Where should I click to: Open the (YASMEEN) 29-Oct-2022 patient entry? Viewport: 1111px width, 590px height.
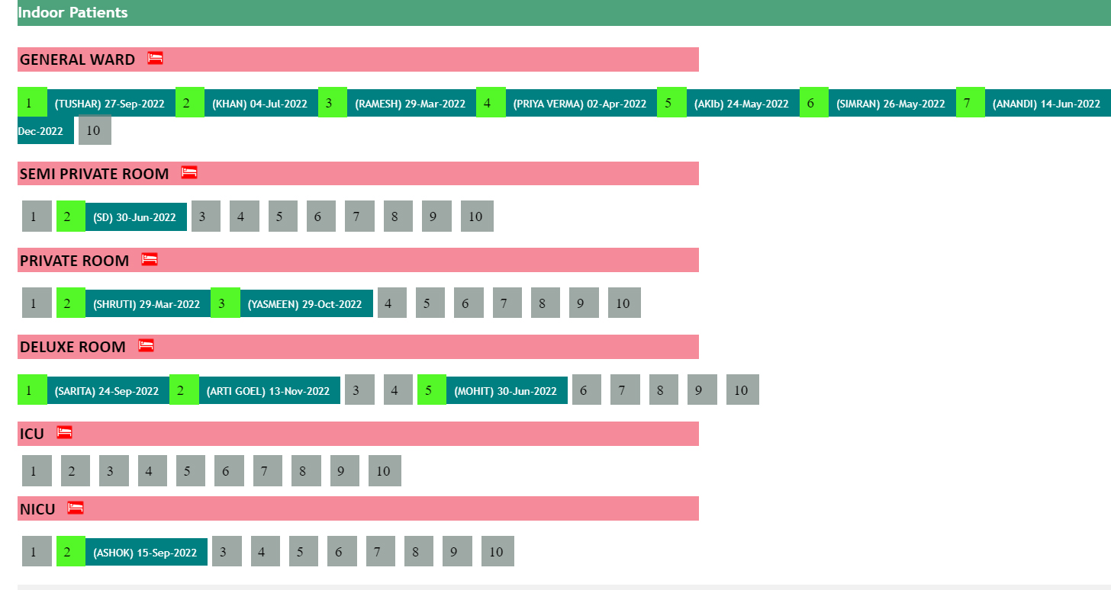(307, 304)
